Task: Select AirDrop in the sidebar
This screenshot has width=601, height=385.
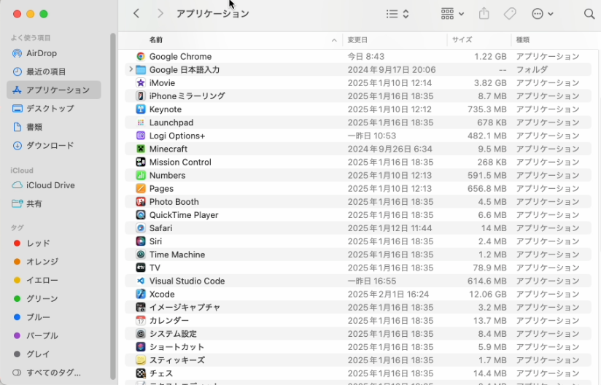Action: pos(54,53)
